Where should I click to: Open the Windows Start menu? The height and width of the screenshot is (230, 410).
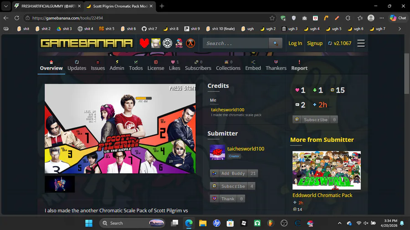click(x=89, y=223)
